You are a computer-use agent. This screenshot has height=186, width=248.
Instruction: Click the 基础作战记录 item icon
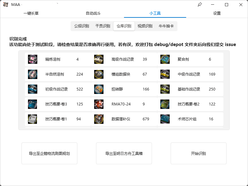(165, 89)
